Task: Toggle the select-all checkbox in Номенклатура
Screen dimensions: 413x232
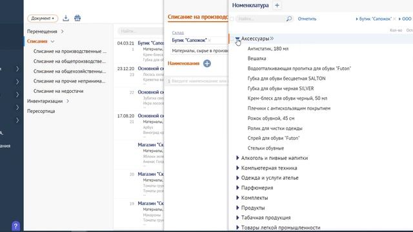Action: coord(232,19)
